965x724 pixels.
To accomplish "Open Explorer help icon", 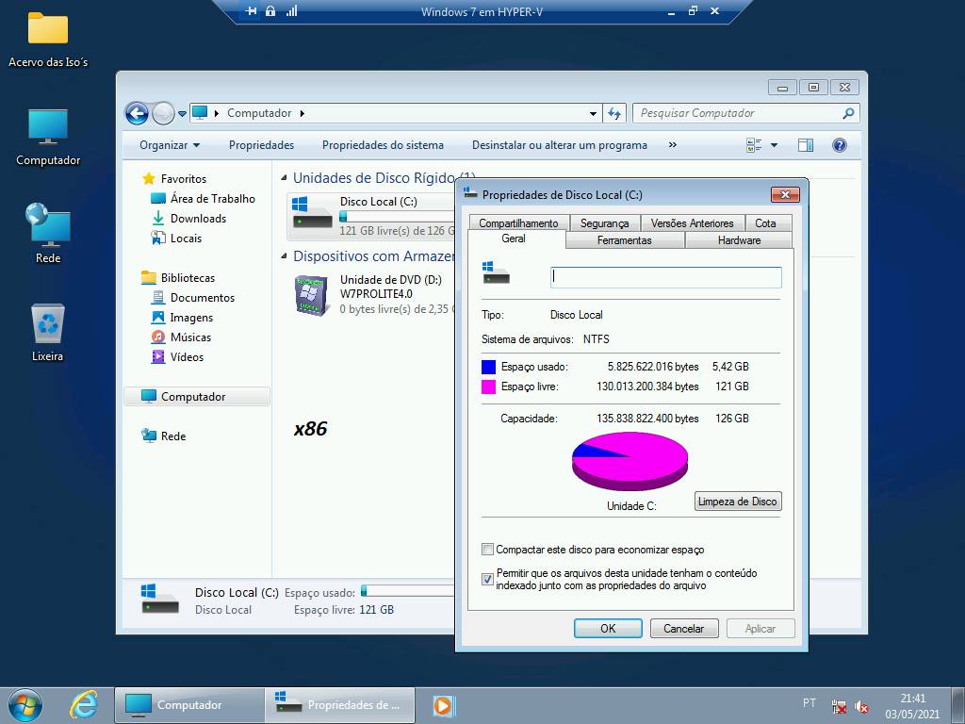I will point(839,145).
